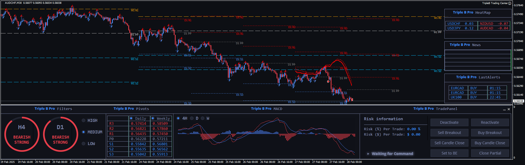Click the D1 bearish strong trend gauge
This screenshot has height=165, width=525.
60,134
